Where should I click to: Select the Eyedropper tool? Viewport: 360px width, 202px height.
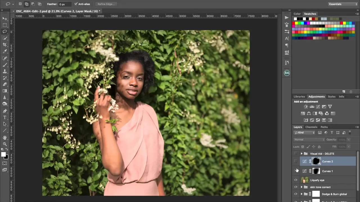pyautogui.click(x=5, y=51)
